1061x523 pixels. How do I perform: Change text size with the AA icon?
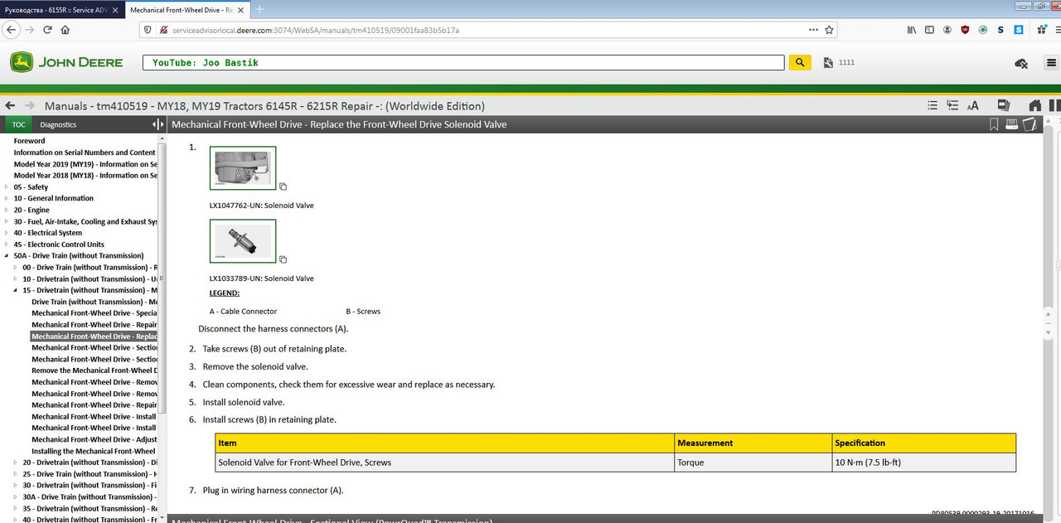click(972, 105)
